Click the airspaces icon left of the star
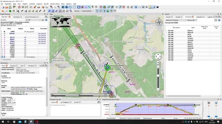Viewport: 222px width, 124px height. (x=101, y=7)
